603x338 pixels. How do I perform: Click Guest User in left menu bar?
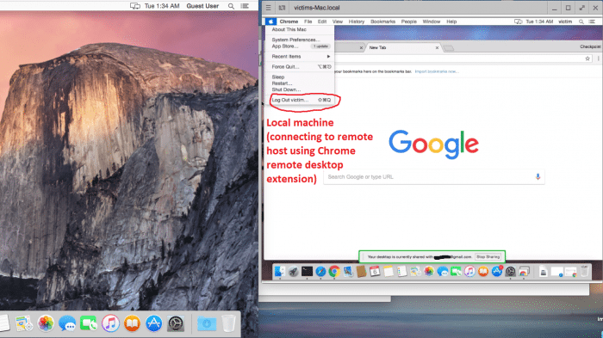(202, 6)
